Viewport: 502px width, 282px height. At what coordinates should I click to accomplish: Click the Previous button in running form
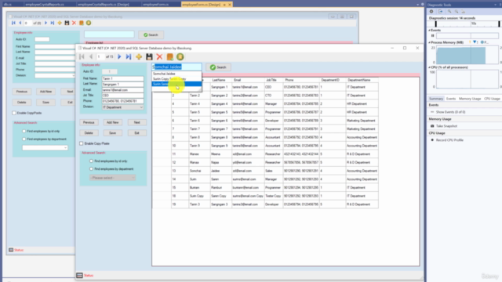(89, 122)
